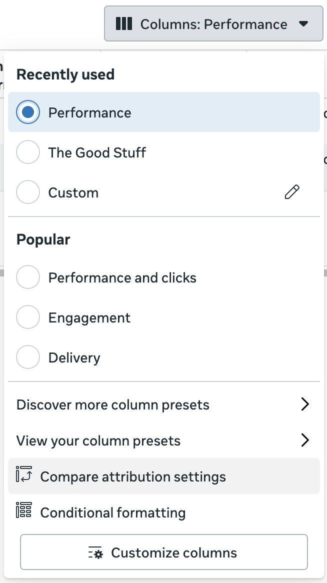Image resolution: width=327 pixels, height=583 pixels.
Task: Open Compare attribution settings
Action: coord(133,477)
